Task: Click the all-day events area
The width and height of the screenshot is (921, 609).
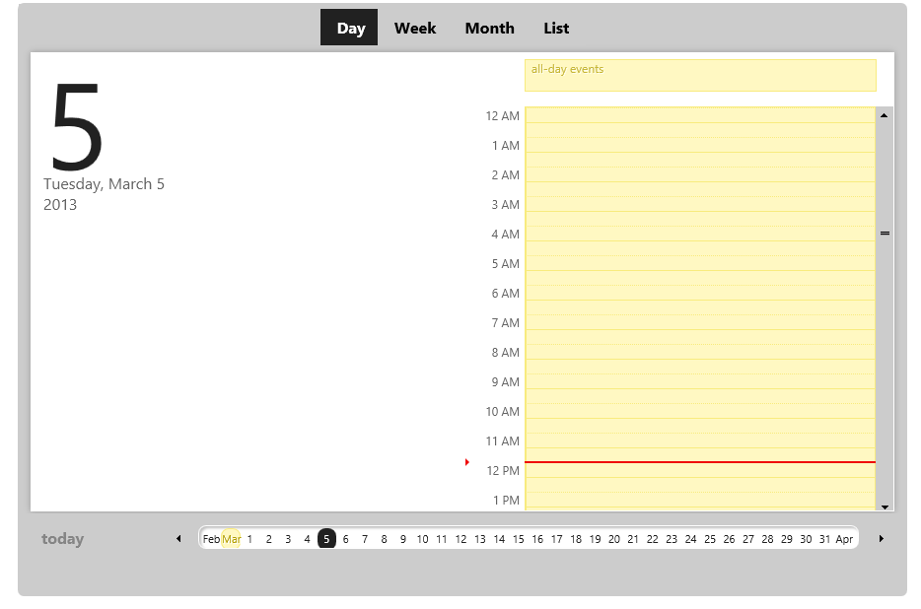Action: 699,76
